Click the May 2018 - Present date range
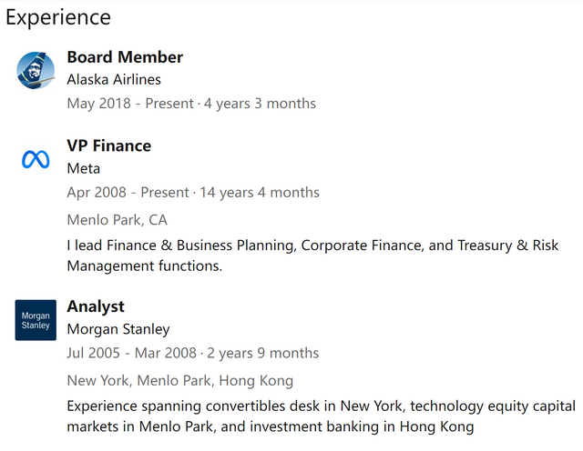This screenshot has width=583, height=451. point(130,103)
